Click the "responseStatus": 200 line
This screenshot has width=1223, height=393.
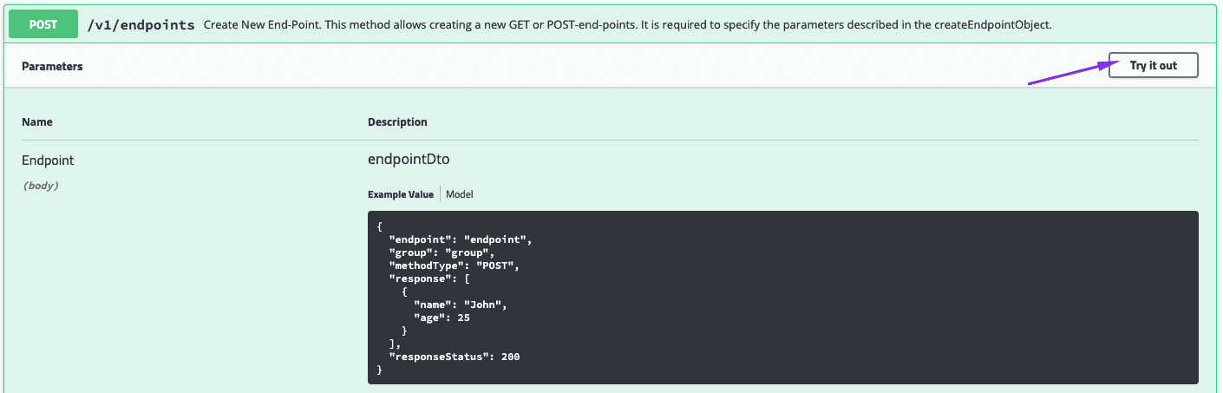pyautogui.click(x=455, y=357)
